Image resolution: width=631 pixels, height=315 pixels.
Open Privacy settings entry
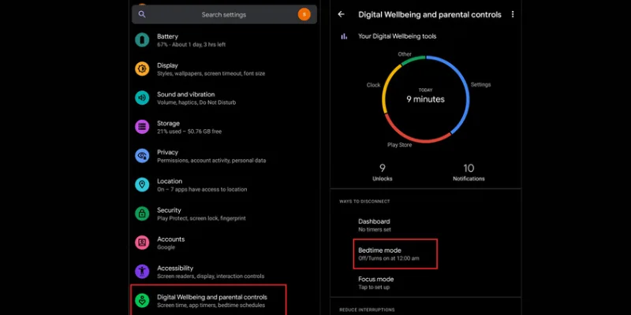pyautogui.click(x=224, y=156)
